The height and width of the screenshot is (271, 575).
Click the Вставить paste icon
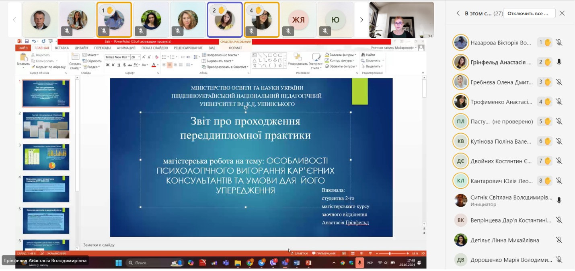pyautogui.click(x=23, y=58)
